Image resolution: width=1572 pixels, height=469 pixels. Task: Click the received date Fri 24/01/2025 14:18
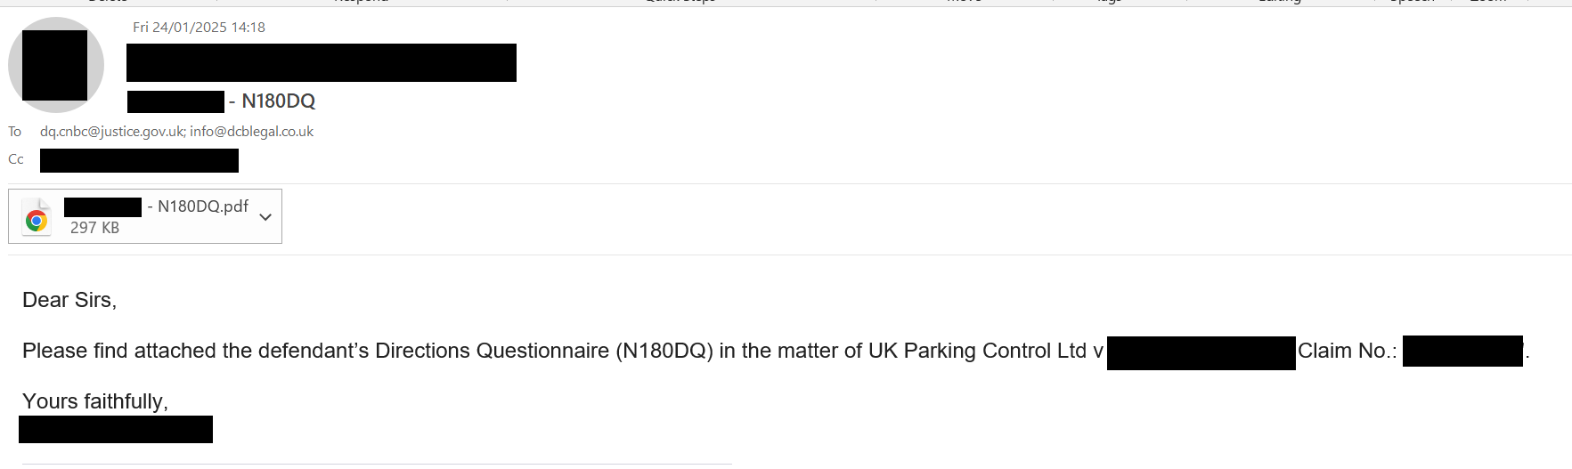point(199,28)
